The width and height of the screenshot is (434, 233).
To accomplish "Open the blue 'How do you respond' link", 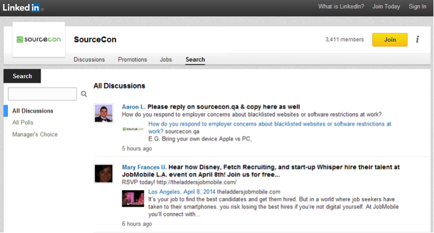I will 270,127.
